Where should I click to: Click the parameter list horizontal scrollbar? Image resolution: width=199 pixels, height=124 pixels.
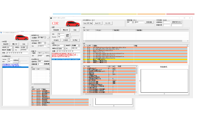point(109,94)
